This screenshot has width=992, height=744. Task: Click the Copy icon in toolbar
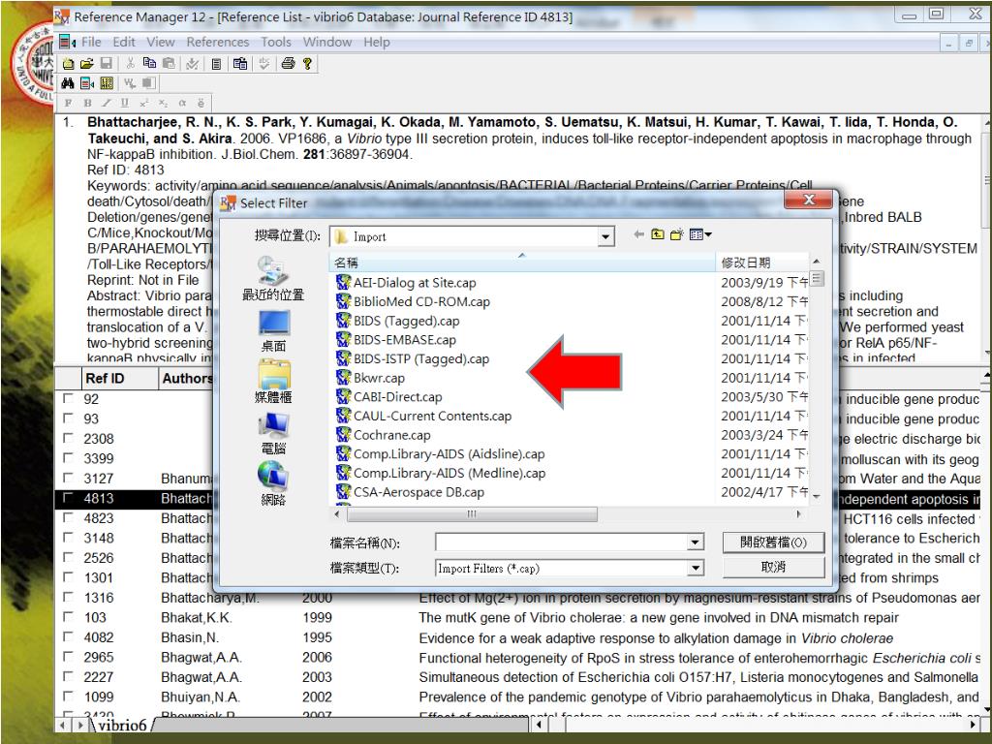pyautogui.click(x=149, y=63)
